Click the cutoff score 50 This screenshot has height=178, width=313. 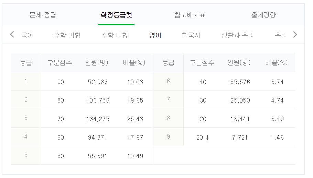(61, 156)
